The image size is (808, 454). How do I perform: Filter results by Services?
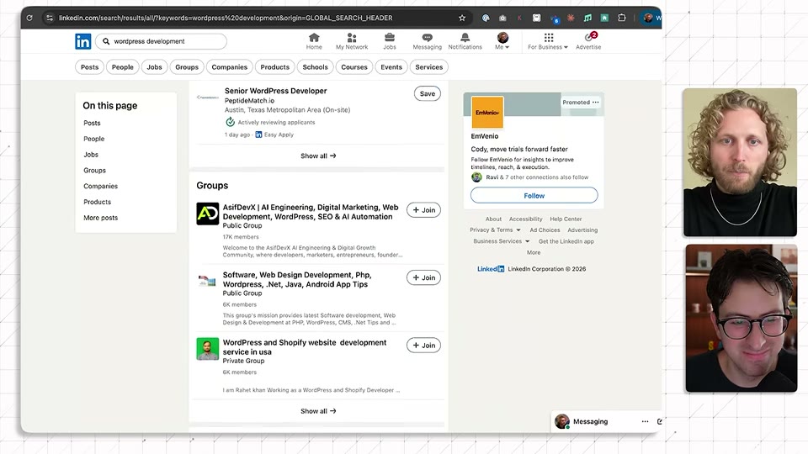428,67
